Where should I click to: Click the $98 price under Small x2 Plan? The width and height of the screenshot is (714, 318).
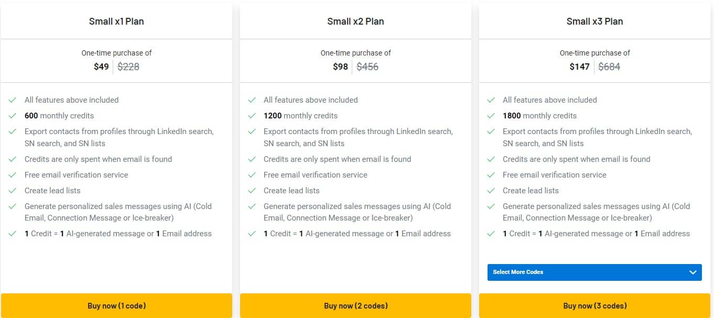[x=340, y=67]
